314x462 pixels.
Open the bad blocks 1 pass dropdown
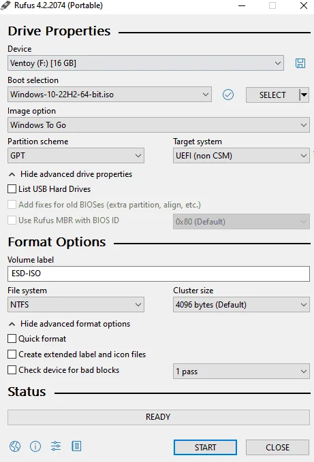241,372
